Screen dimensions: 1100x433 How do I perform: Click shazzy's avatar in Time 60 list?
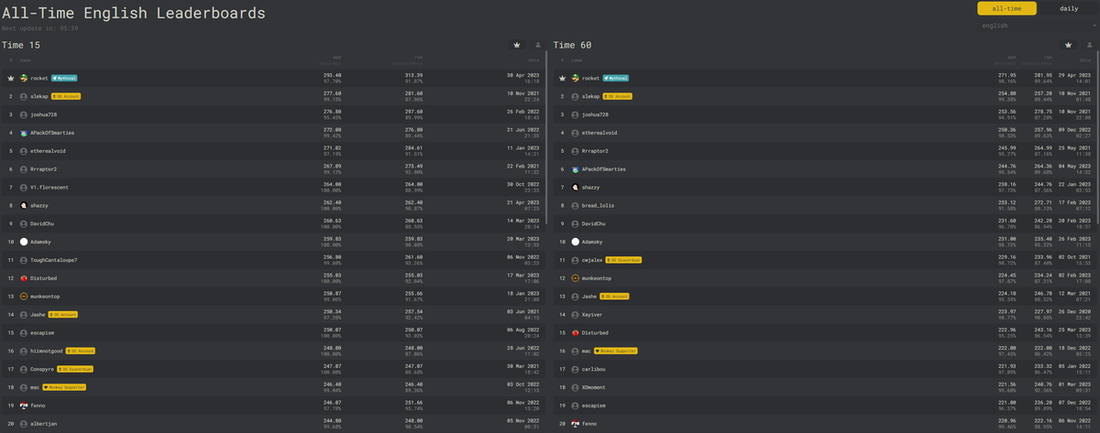(576, 187)
